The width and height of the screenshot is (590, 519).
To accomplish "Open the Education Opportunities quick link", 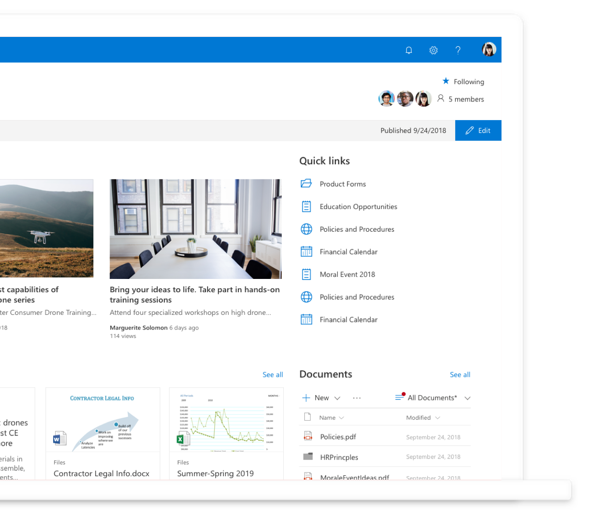I will pos(358,207).
